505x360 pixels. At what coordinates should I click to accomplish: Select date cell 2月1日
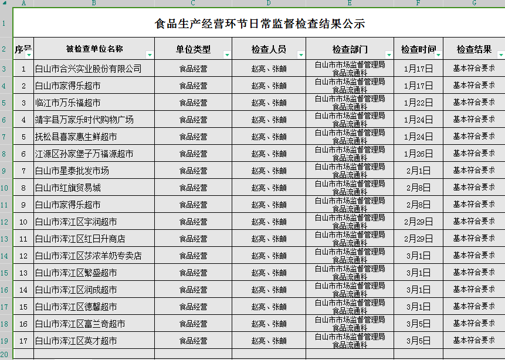[418, 171]
